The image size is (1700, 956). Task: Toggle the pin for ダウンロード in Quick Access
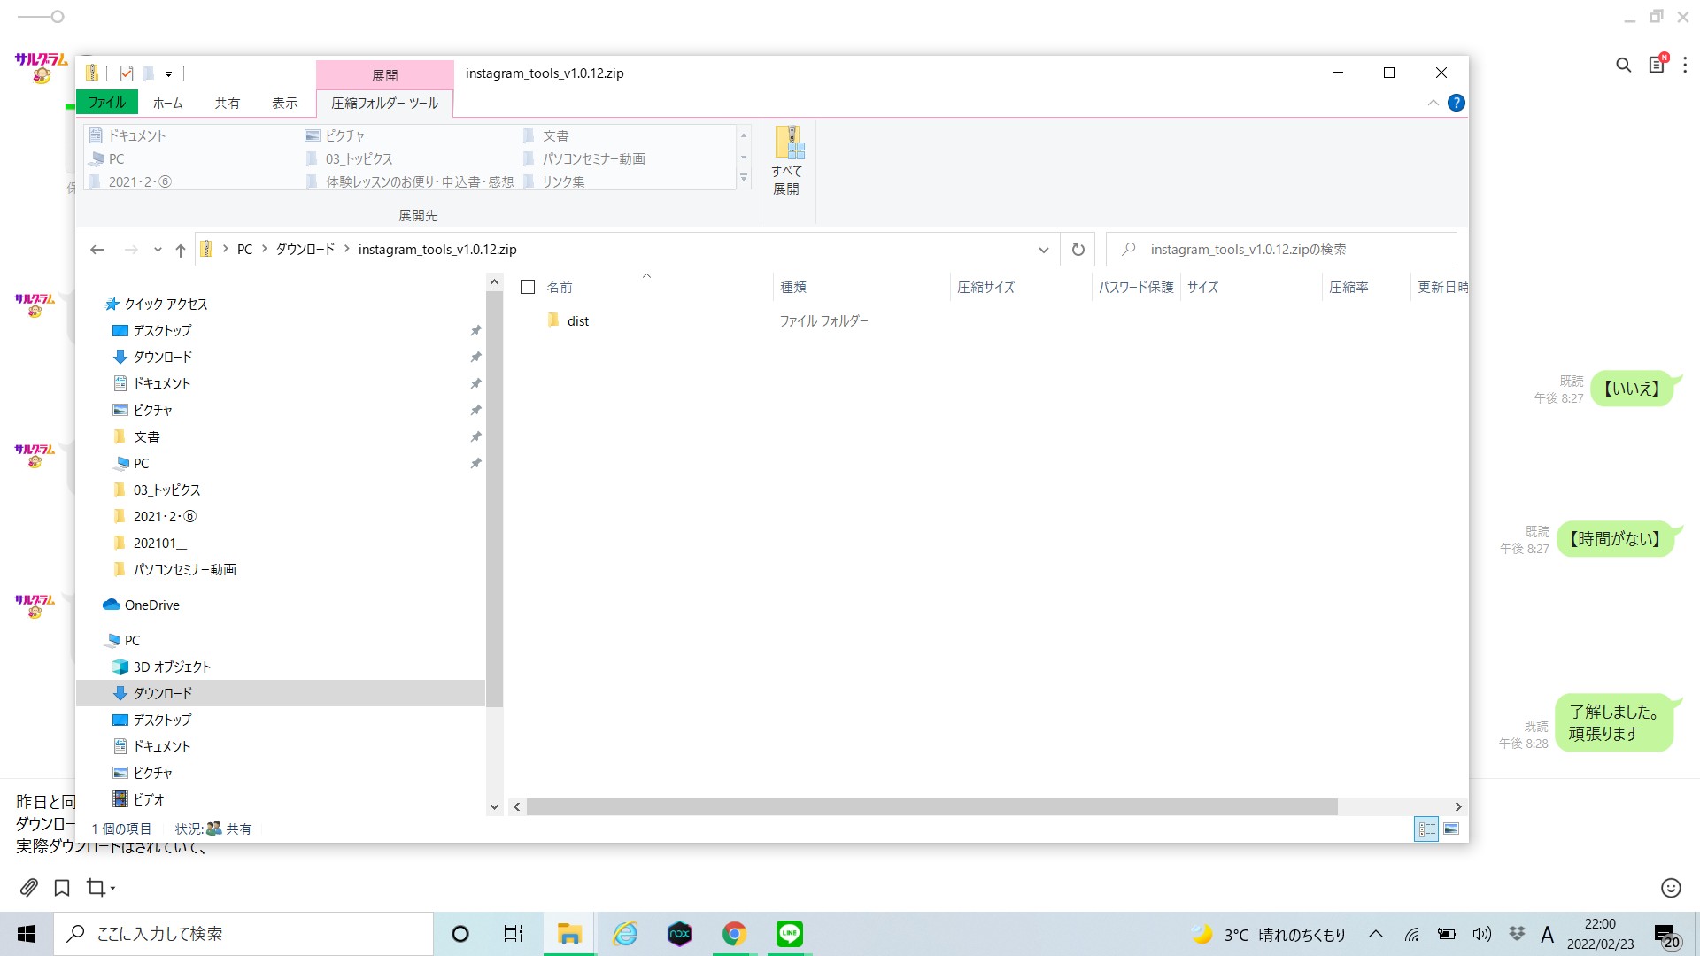[475, 357]
